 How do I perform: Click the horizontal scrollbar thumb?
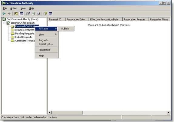click(x=67, y=113)
